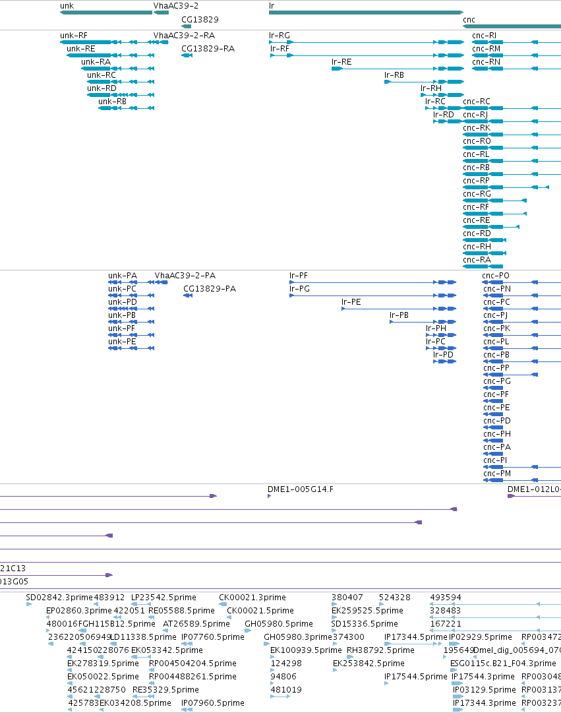Select protein lr-PG label
561x713 pixels.
click(299, 289)
